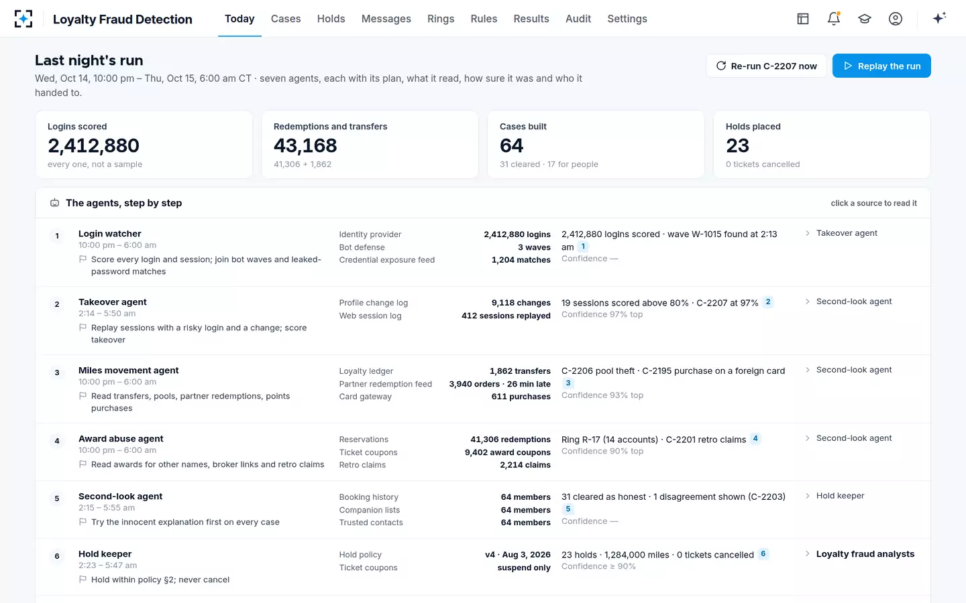Open source badge 4 on Award abuse result

coord(755,439)
